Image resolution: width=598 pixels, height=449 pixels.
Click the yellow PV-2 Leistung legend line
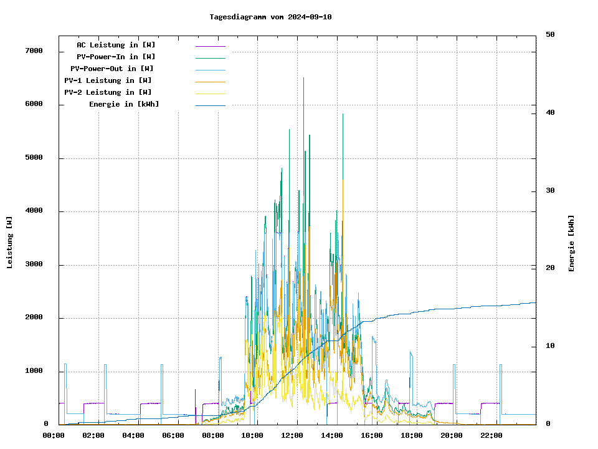(x=210, y=94)
